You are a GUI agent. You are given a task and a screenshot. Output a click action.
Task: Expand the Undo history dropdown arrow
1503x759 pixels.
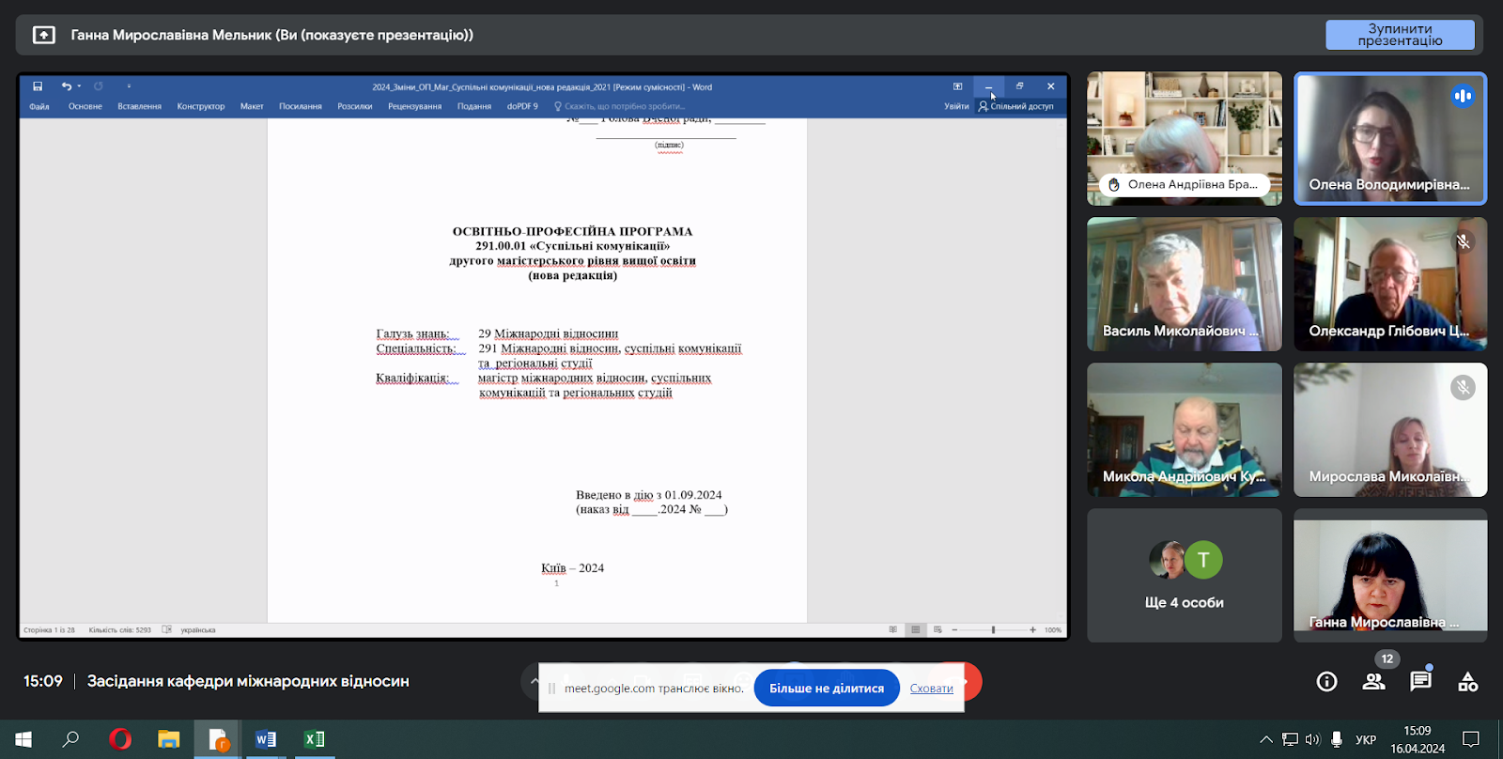(x=79, y=86)
